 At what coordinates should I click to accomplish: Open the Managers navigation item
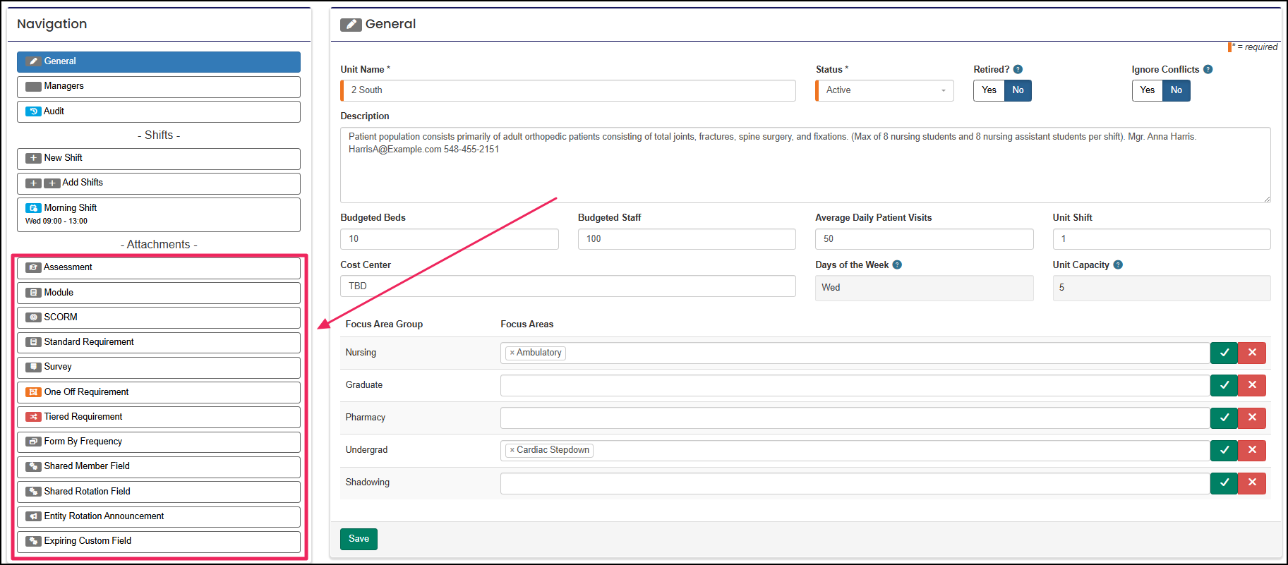click(159, 86)
